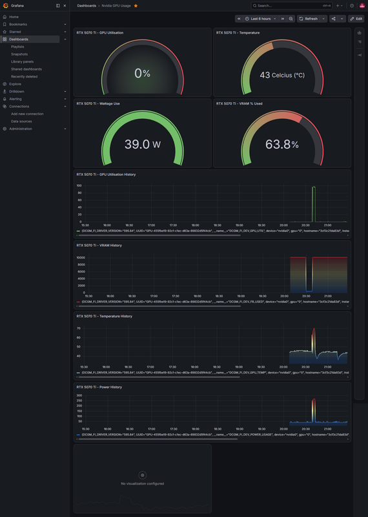The width and height of the screenshot is (368, 517).
Task: Refresh the dashboard
Action: point(309,19)
